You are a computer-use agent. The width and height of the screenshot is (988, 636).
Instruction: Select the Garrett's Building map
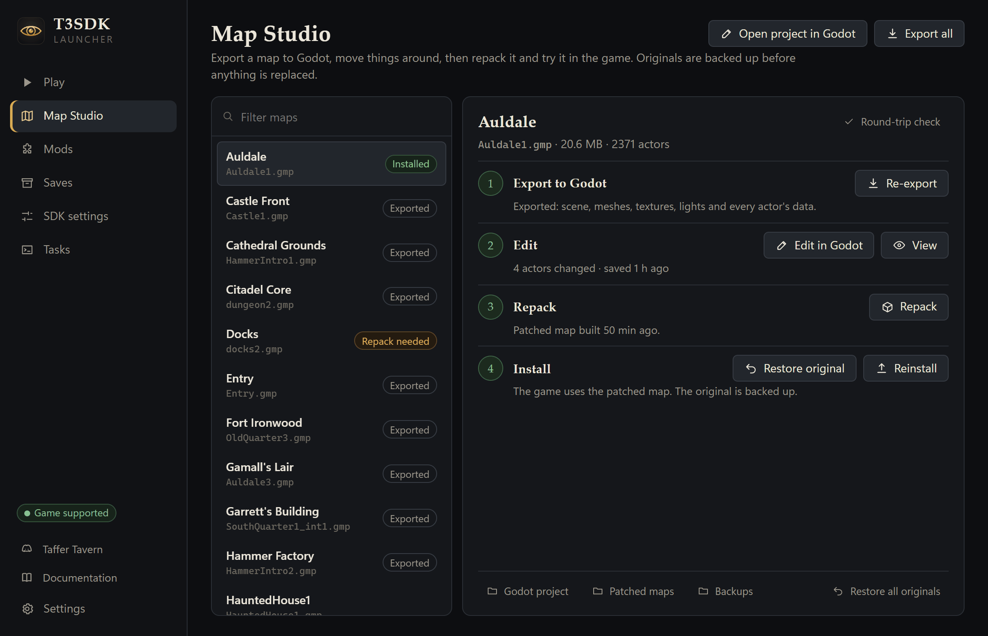pyautogui.click(x=332, y=518)
